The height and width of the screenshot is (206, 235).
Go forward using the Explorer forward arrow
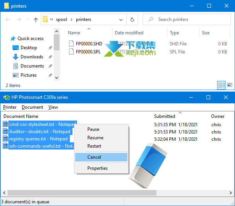pyautogui.click(x=19, y=19)
